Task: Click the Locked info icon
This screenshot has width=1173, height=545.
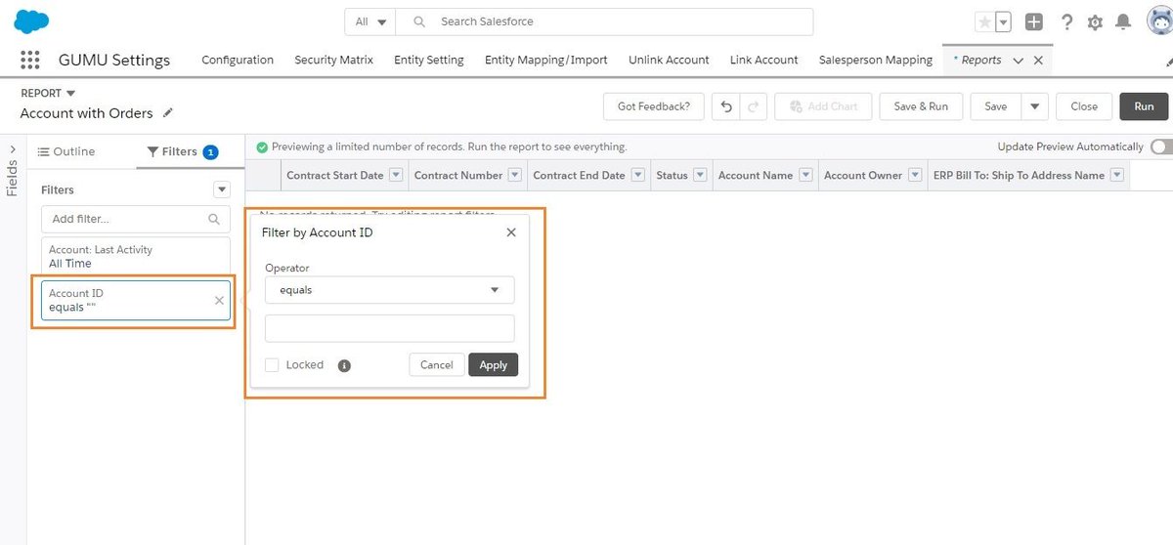Action: (x=344, y=365)
